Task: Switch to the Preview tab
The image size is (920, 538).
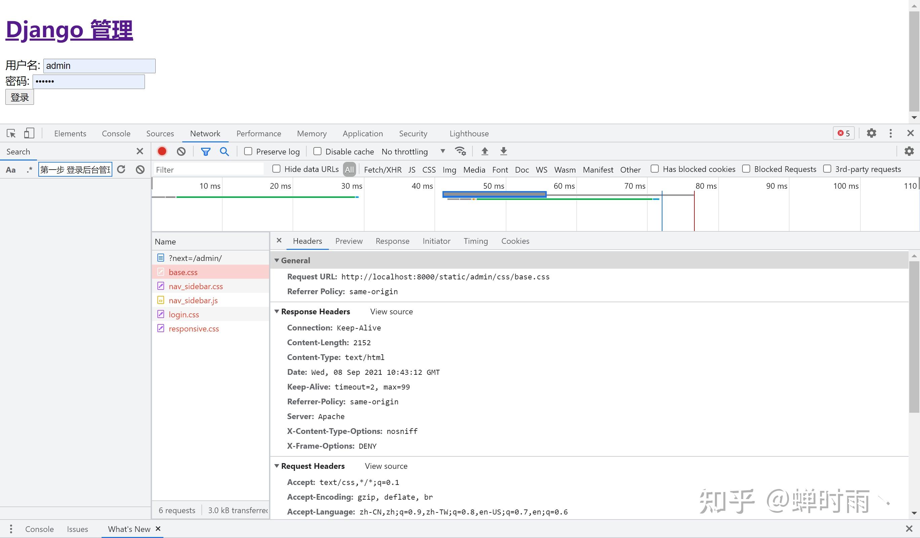Action: [349, 241]
